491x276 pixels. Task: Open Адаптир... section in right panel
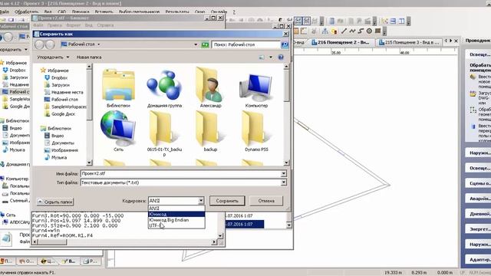[x=479, y=259]
